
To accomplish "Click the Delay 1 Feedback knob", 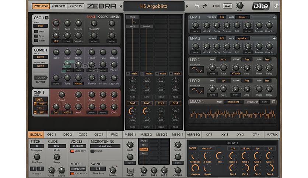I will (195, 156).
